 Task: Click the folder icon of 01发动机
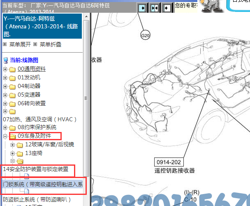click(x=12, y=78)
